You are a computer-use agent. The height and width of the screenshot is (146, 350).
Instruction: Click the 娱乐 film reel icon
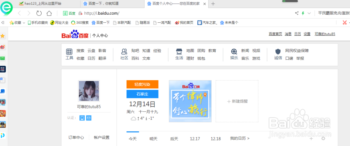point(234,52)
